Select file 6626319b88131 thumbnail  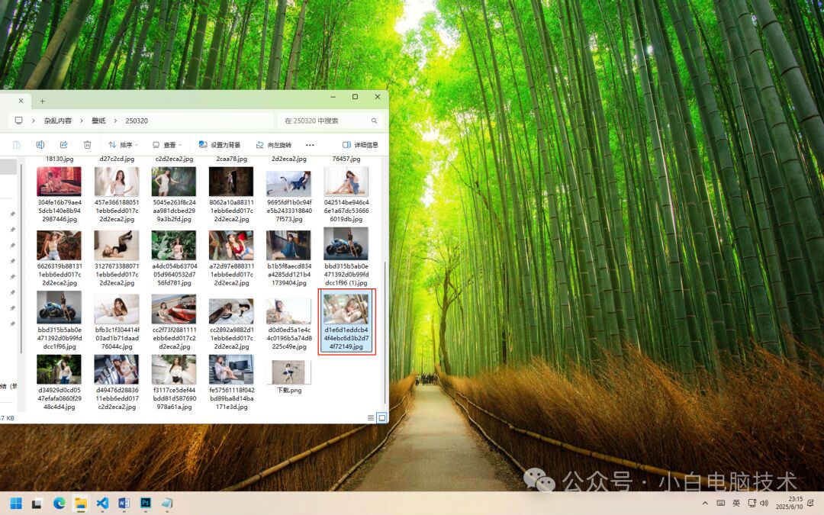click(x=60, y=246)
